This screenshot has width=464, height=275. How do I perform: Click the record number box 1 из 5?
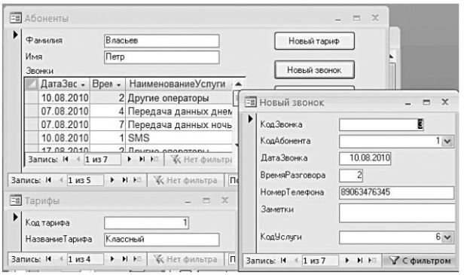click(x=85, y=180)
